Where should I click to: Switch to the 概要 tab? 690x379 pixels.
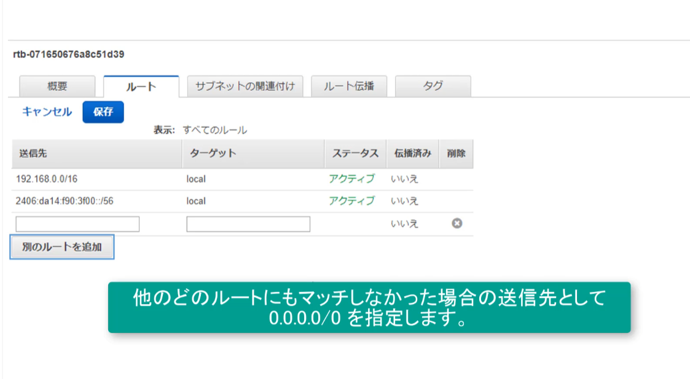[x=57, y=86]
